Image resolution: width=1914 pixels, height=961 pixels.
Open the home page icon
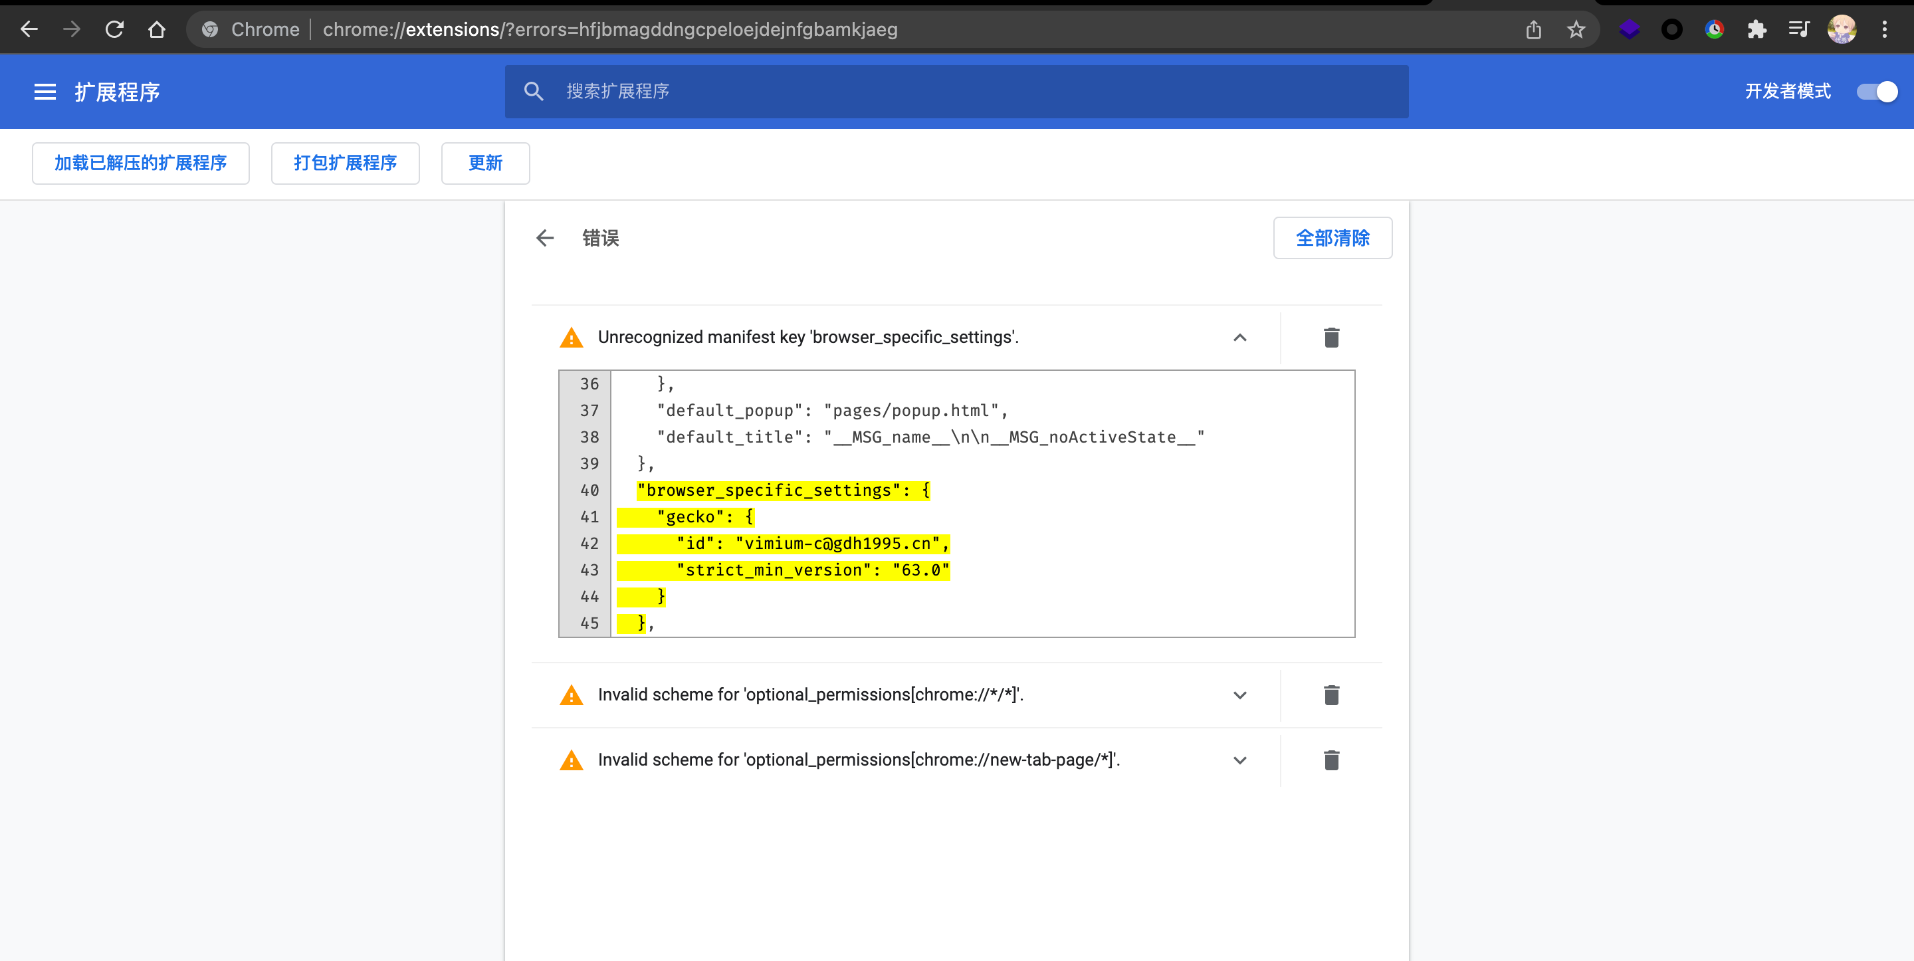[157, 29]
